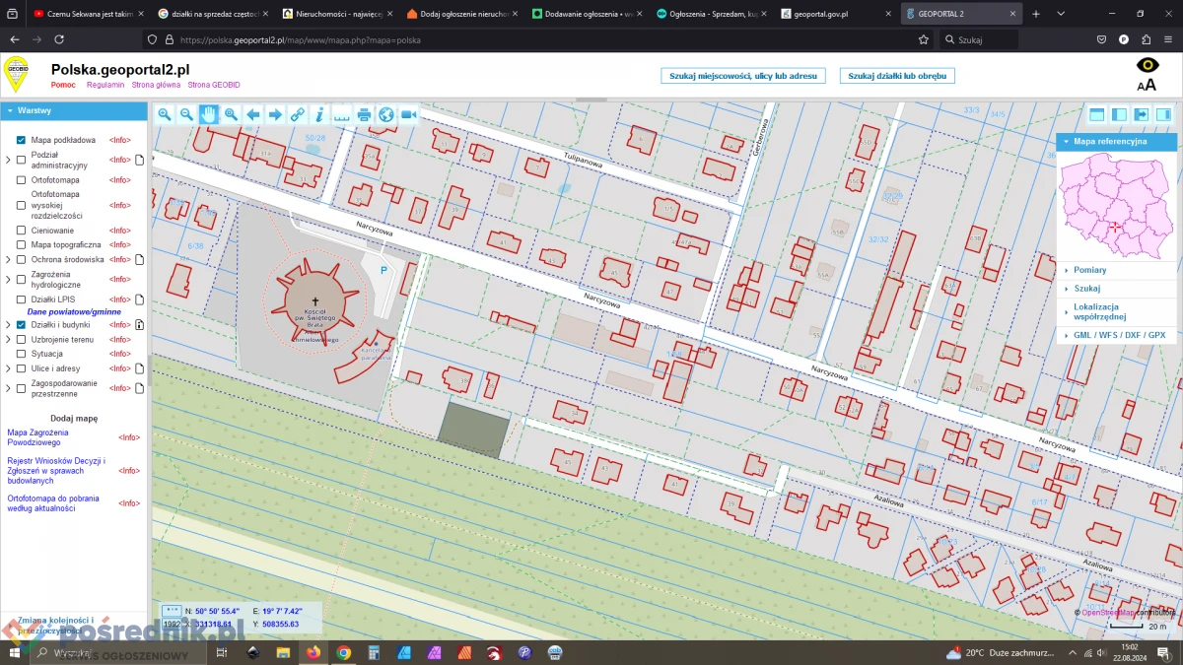This screenshot has height=665, width=1183.
Task: Uncheck the Mapa podkładowa layer
Action: point(20,139)
